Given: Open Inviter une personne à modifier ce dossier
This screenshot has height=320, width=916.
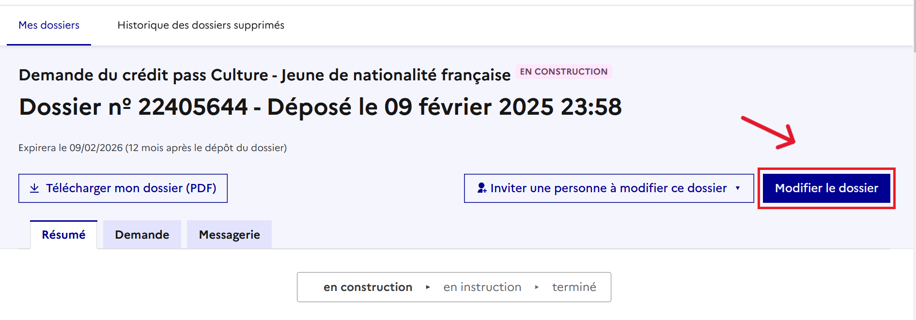Looking at the screenshot, I should pos(609,188).
